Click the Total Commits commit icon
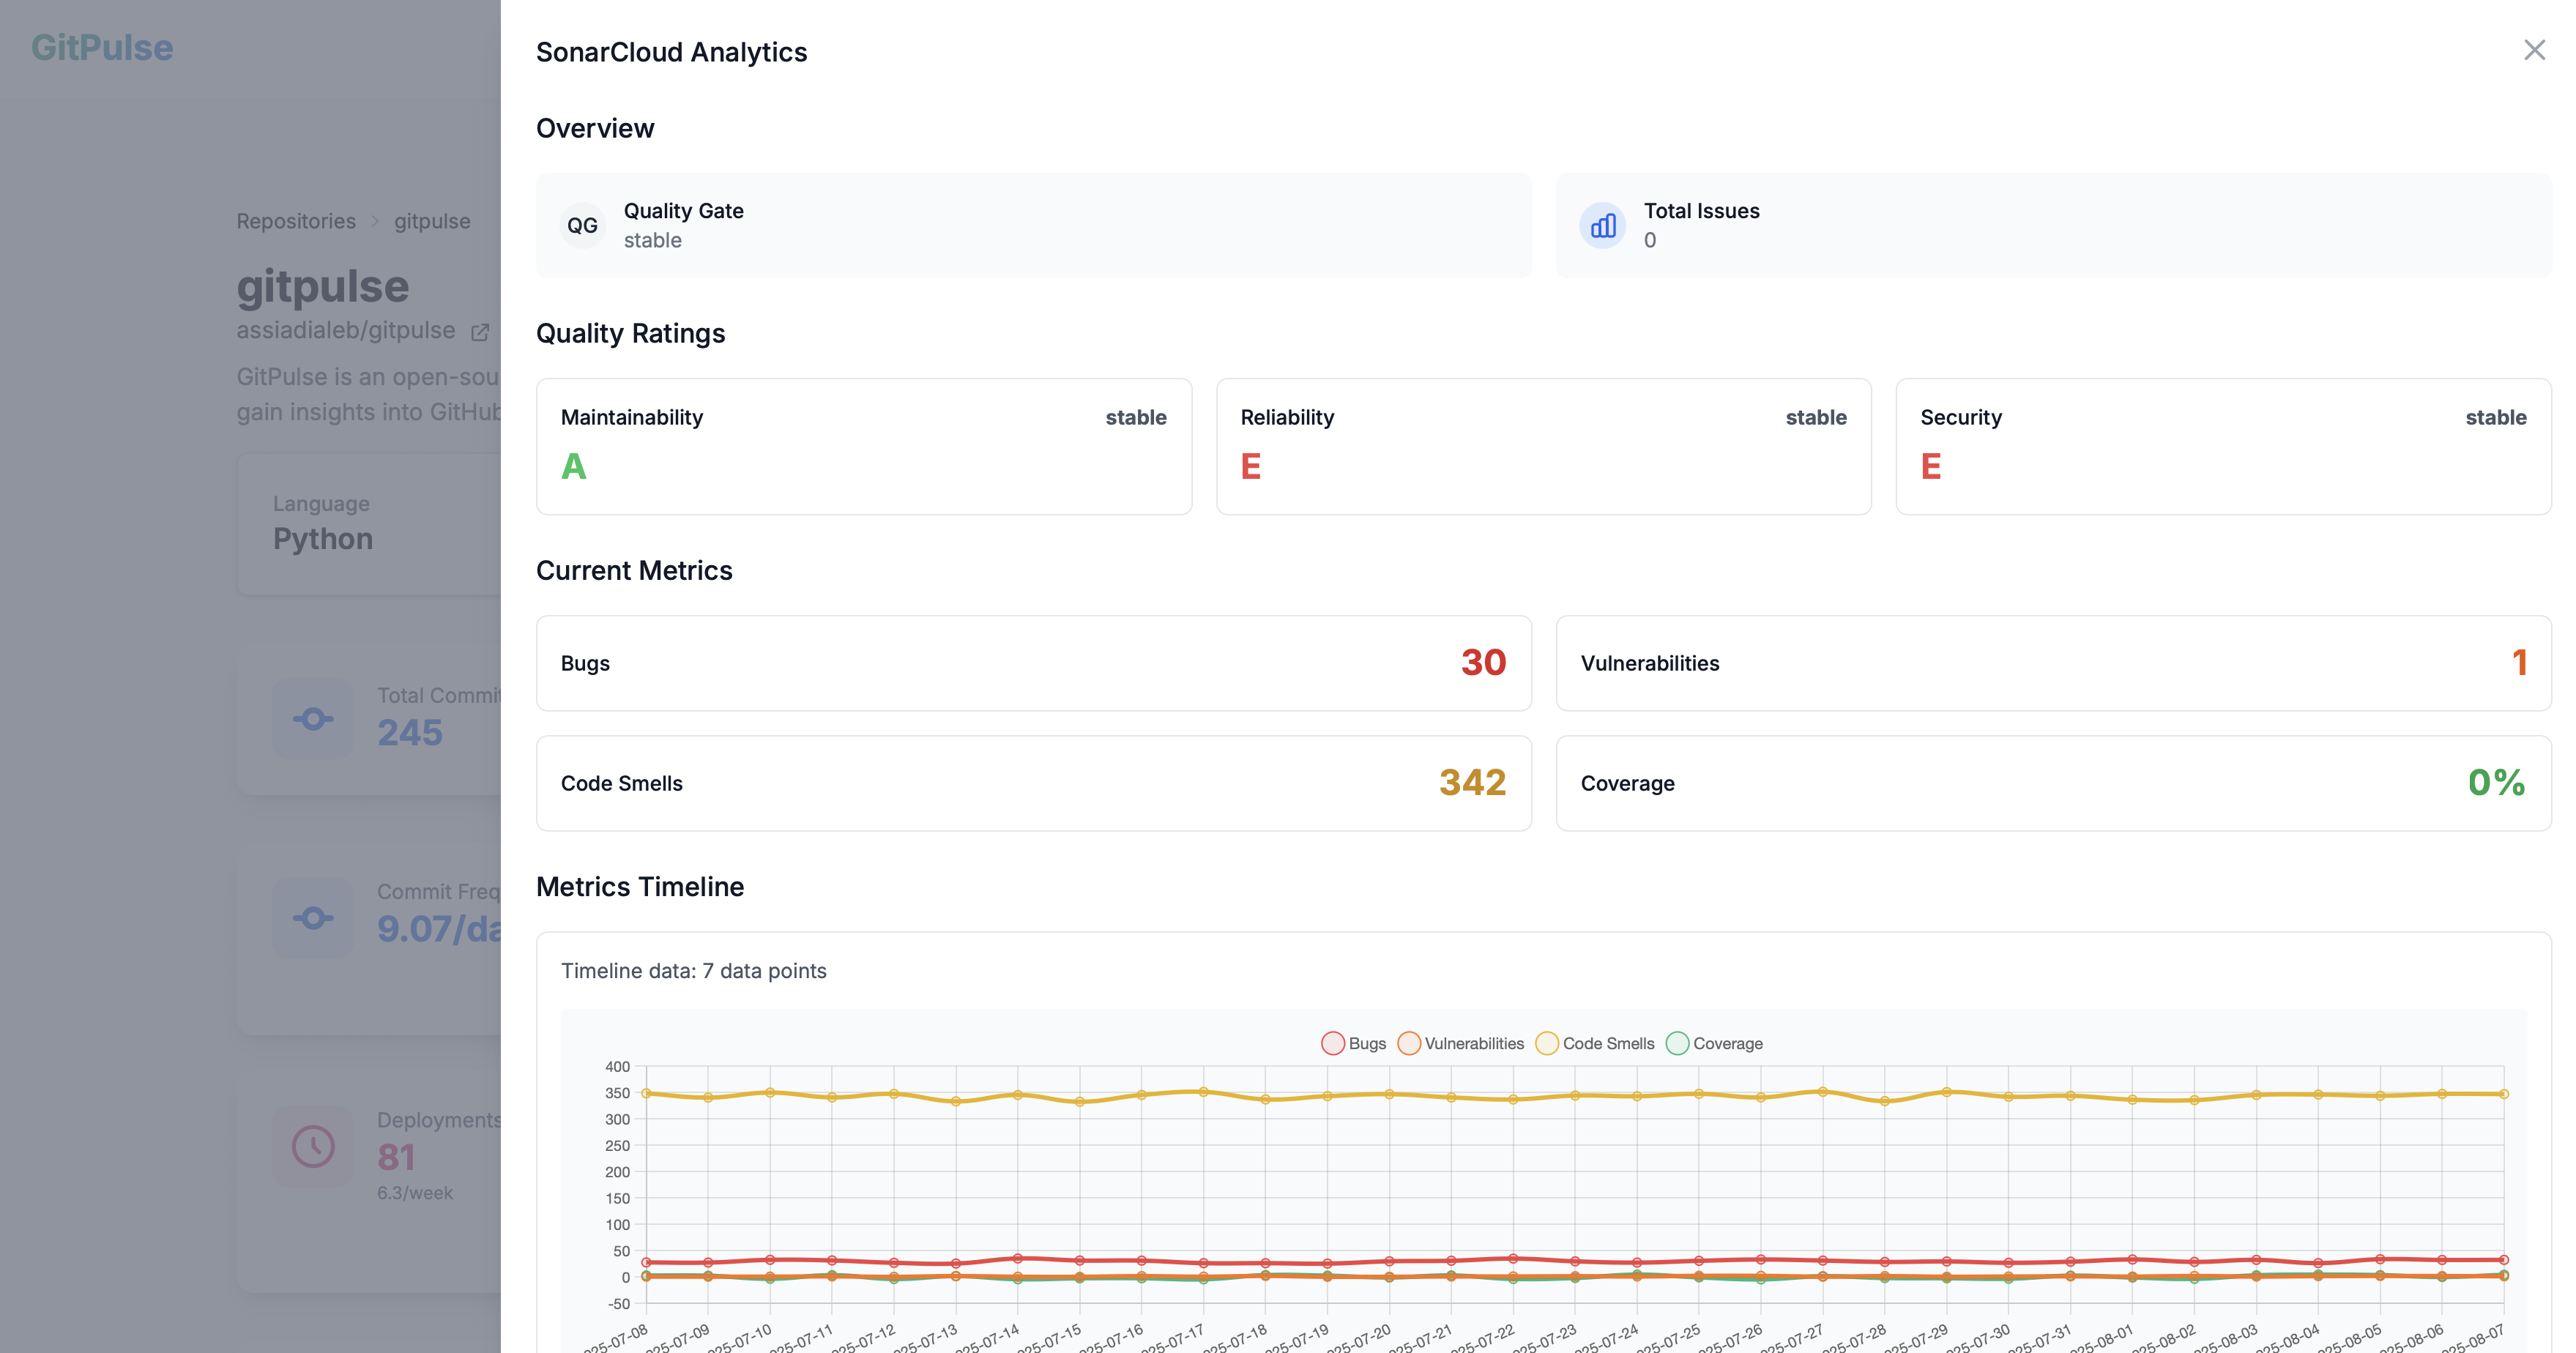 [313, 719]
